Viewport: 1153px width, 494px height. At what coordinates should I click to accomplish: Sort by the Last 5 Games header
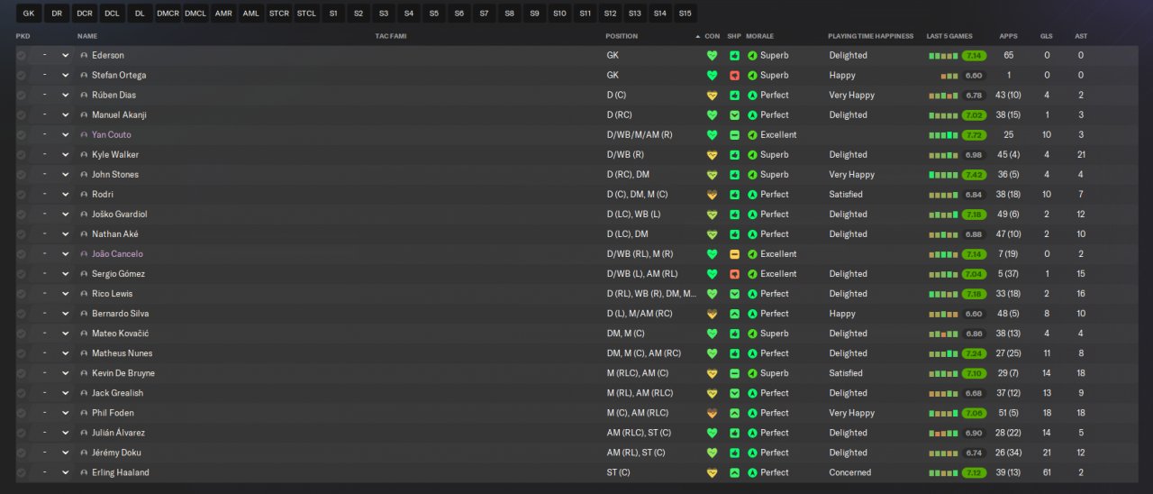pyautogui.click(x=949, y=36)
